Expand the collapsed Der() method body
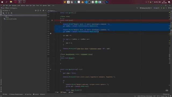The width and height of the screenshot is (172, 97). (x=74, y=13)
